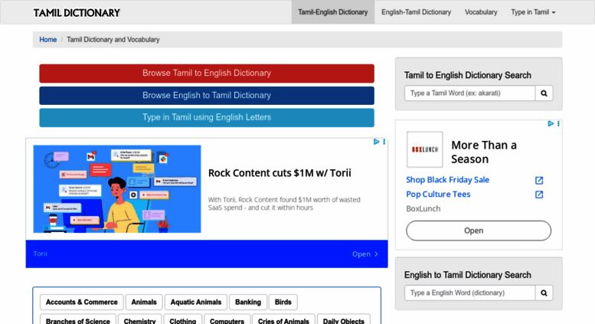595x324 pixels.
Task: Click the AdChoices icon on the BoxLunch ad
Action: [551, 123]
